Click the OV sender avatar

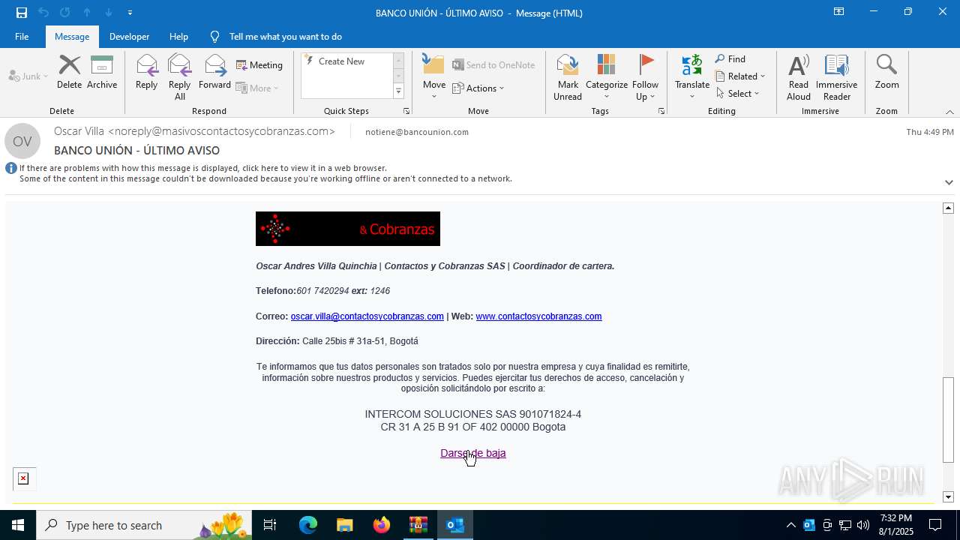22,141
